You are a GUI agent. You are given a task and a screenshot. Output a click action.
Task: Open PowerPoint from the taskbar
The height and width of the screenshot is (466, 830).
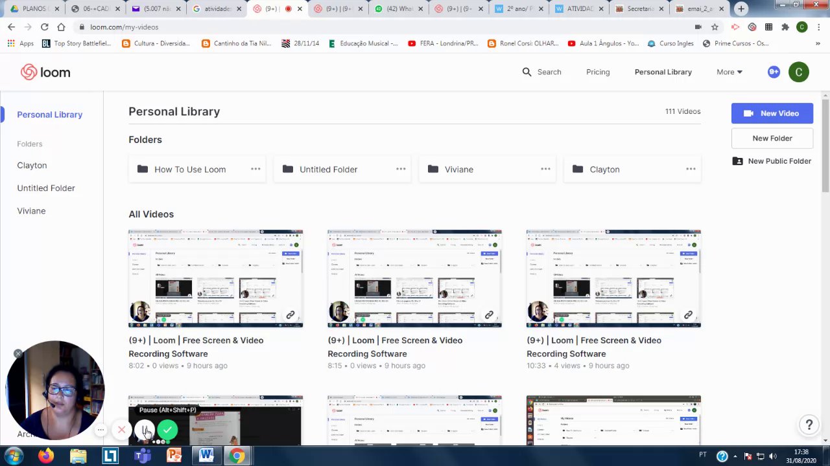click(174, 456)
